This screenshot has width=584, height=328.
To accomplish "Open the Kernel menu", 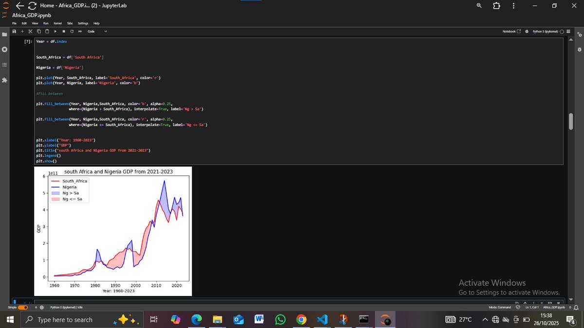I will (x=58, y=23).
